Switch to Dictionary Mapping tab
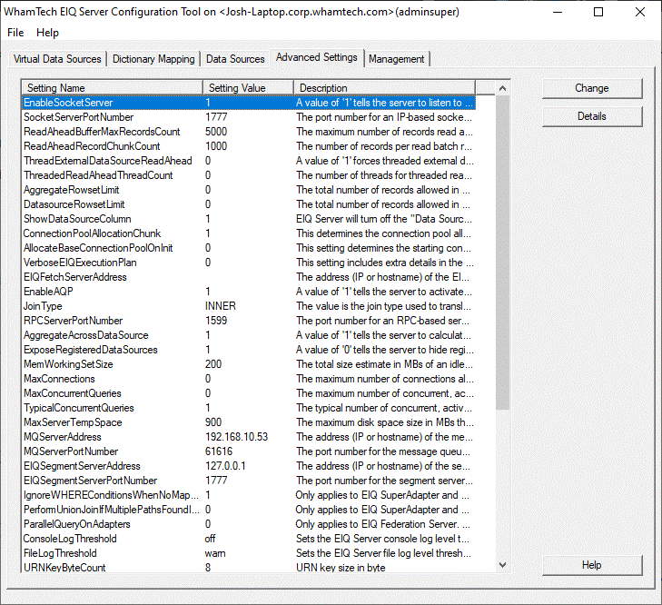The width and height of the screenshot is (662, 605). 153,59
